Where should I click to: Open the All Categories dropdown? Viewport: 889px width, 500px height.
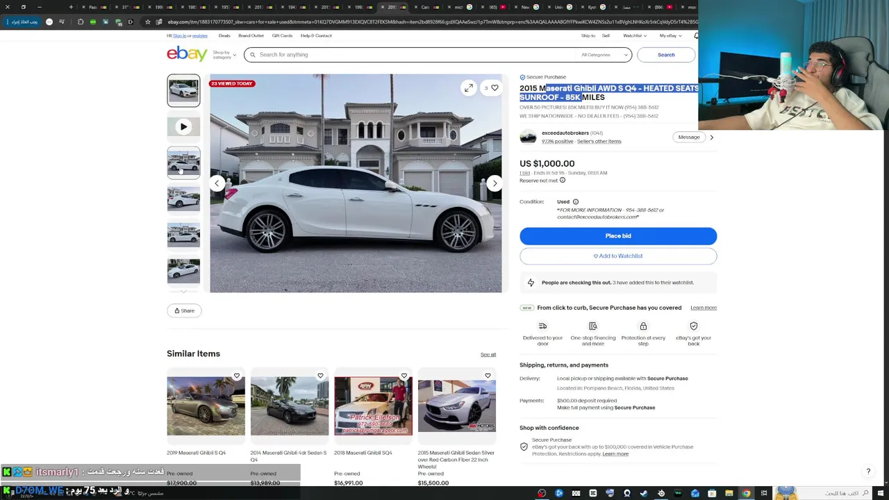(x=605, y=55)
